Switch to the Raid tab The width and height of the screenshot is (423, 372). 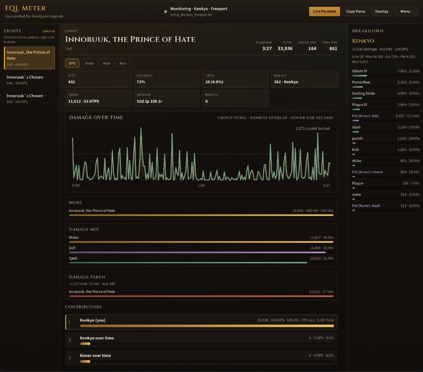pos(106,63)
